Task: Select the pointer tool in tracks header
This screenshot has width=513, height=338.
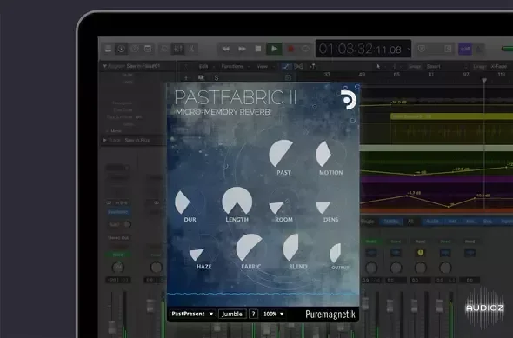Action: 378,66
